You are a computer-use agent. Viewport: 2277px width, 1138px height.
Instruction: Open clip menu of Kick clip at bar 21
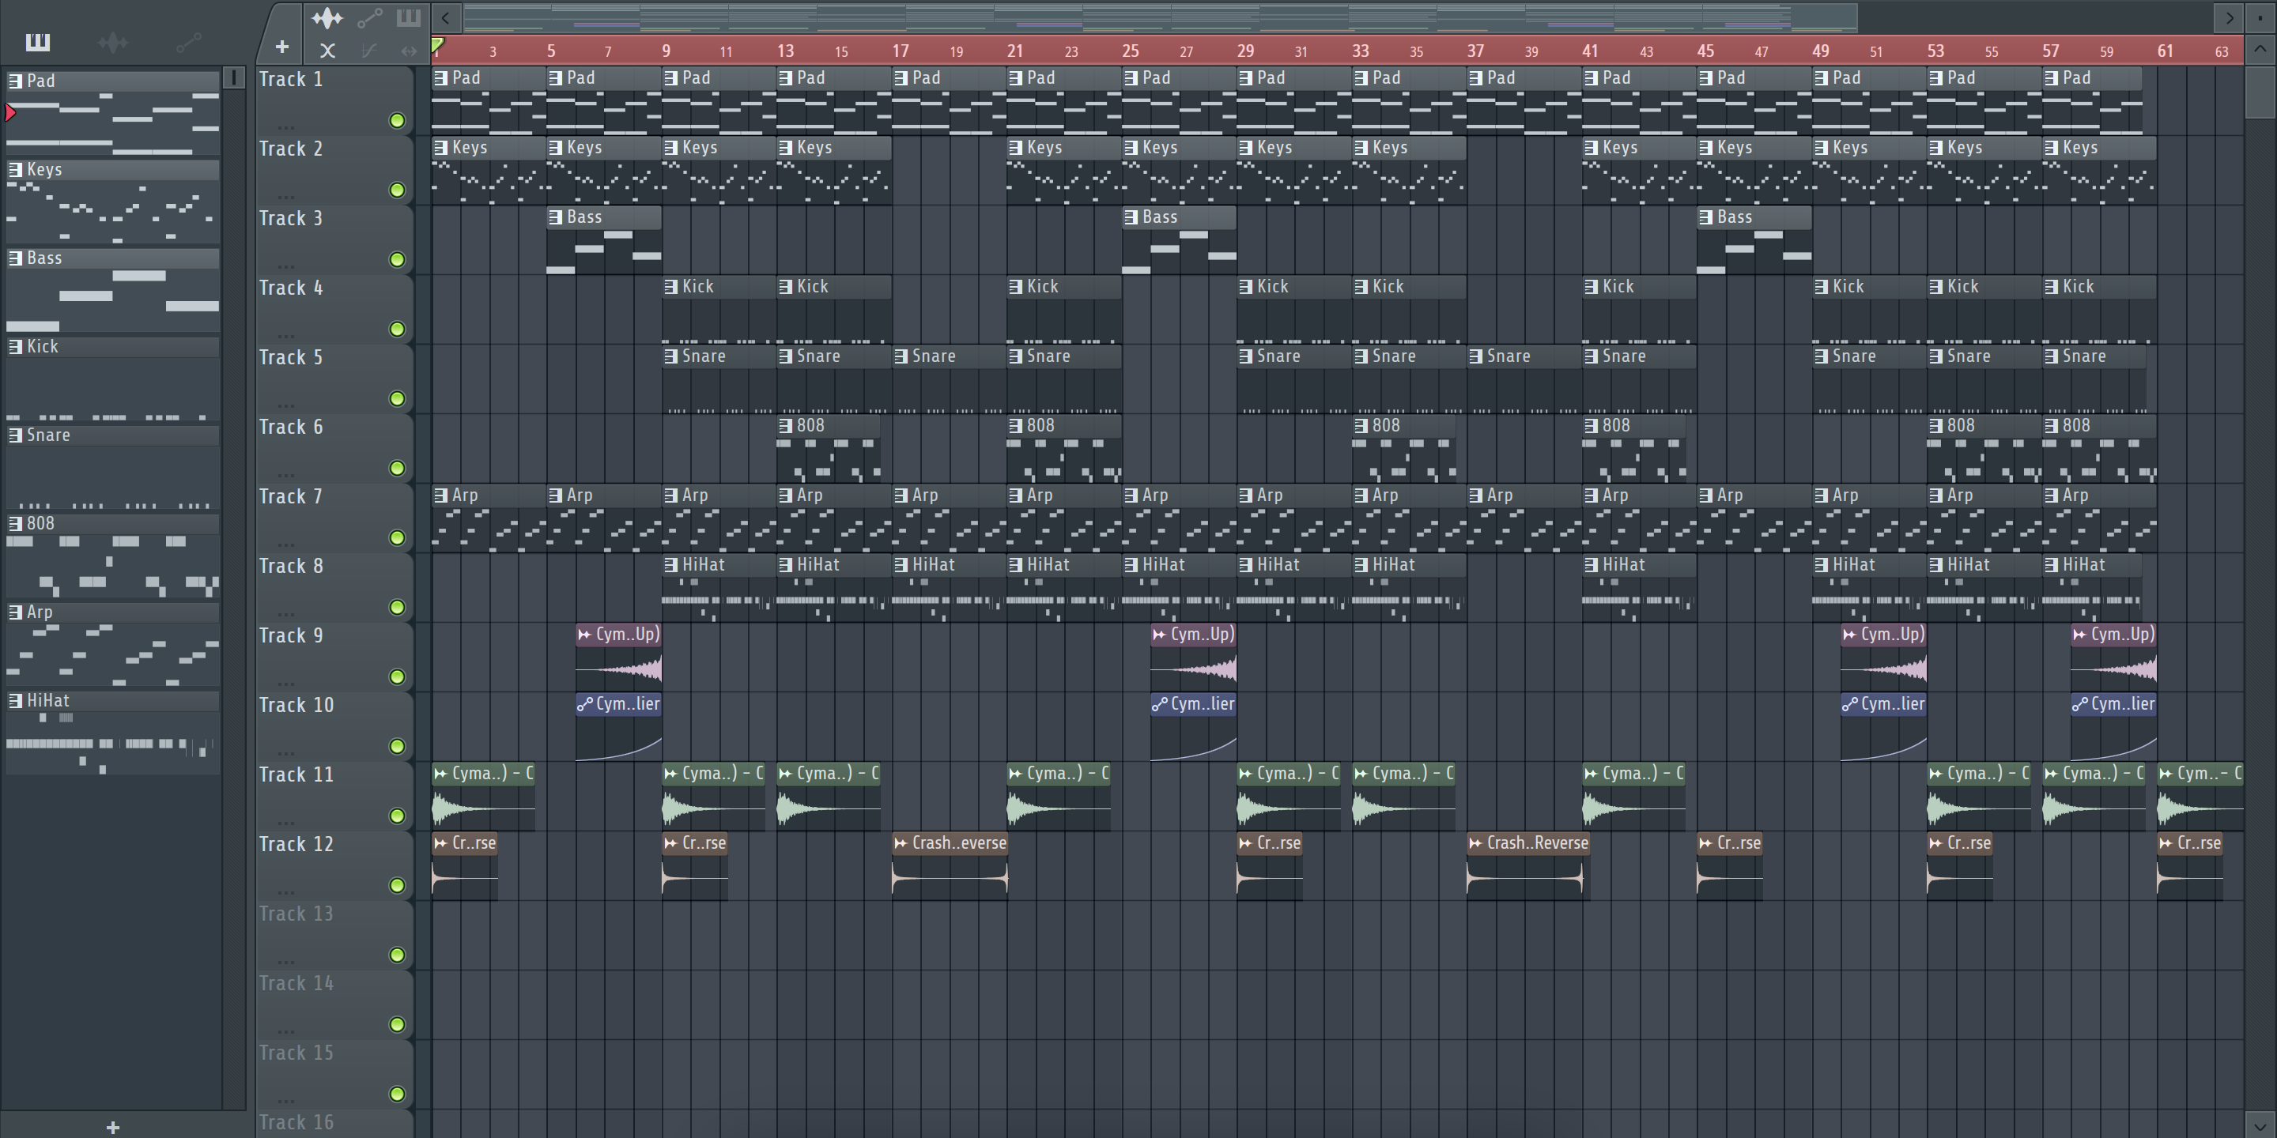coord(1016,287)
